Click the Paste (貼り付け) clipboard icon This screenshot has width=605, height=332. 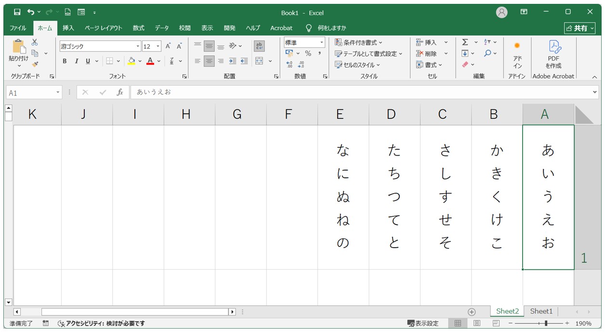[x=19, y=47]
